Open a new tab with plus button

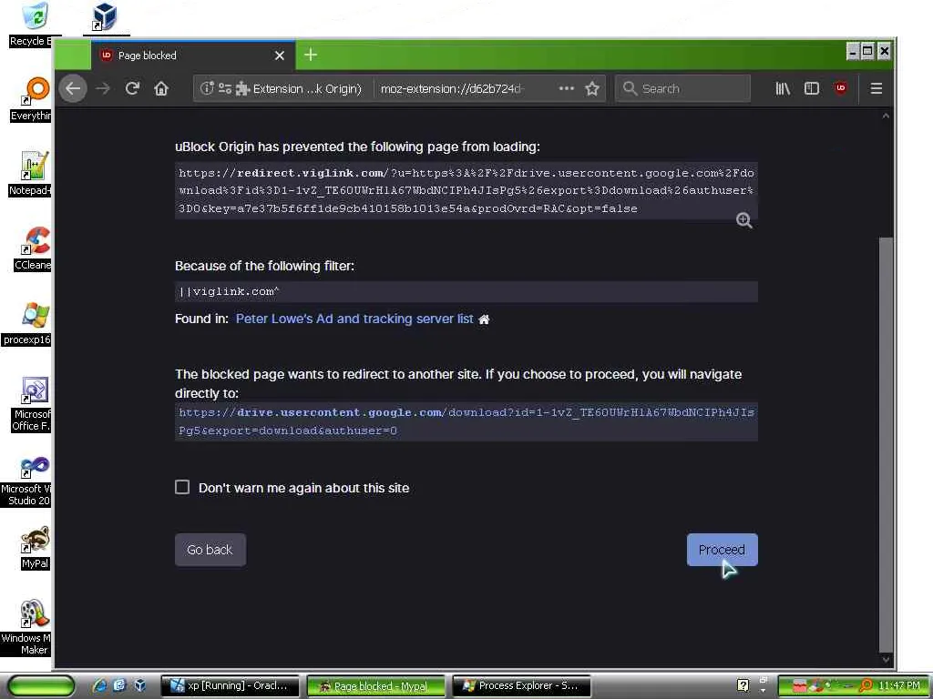tap(311, 56)
